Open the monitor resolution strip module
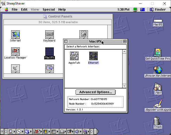Viewport: 171px width, 135px height. pos(55,132)
